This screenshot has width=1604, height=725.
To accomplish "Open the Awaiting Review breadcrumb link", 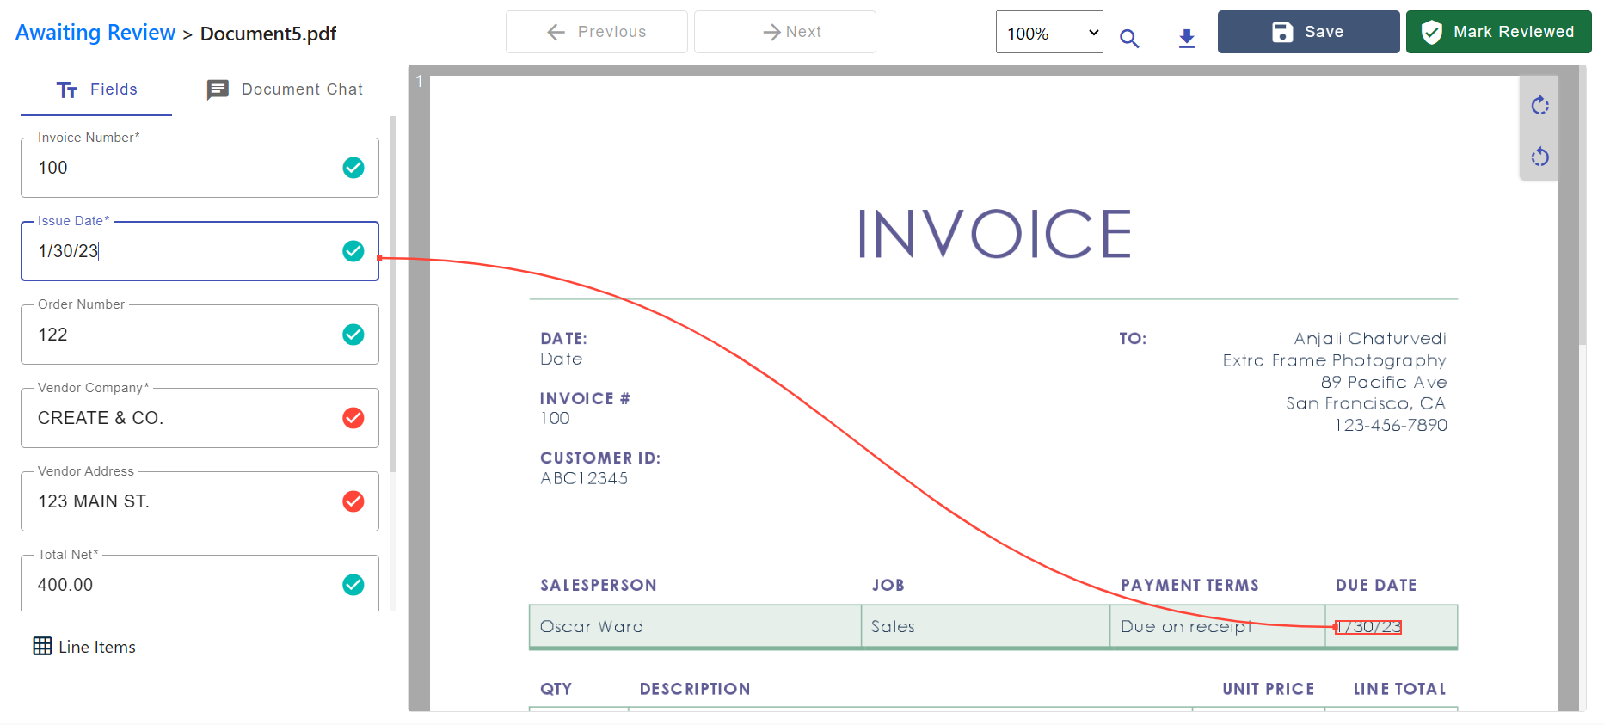I will [x=95, y=33].
